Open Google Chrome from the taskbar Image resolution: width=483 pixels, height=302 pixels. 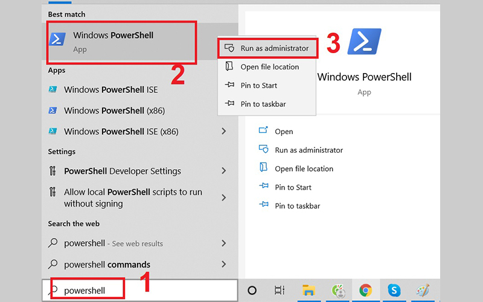365,291
